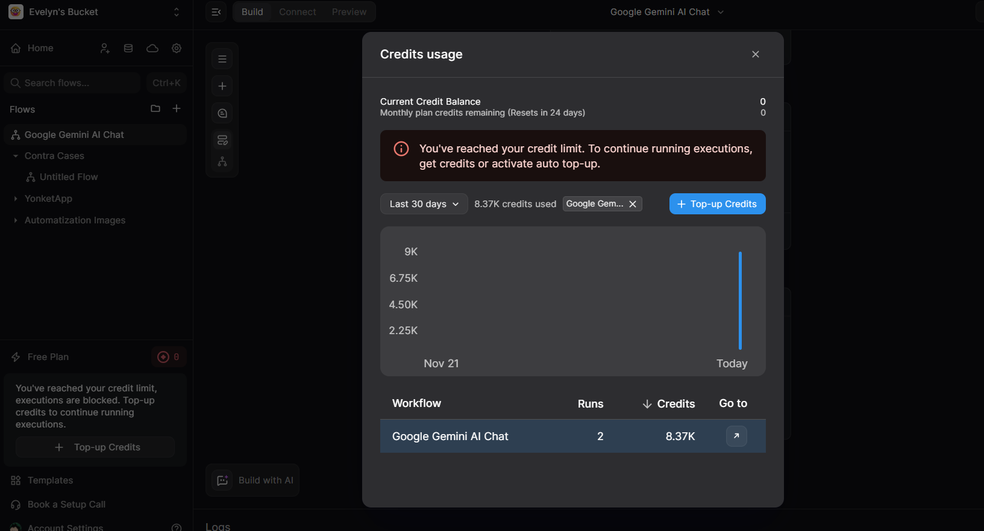
Task: Open the database storage icon
Action: click(128, 48)
